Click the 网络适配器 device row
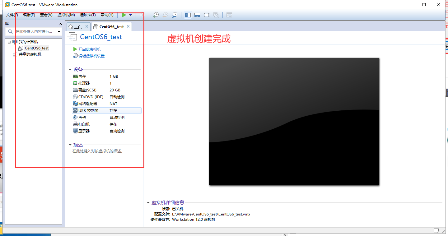 [106, 104]
